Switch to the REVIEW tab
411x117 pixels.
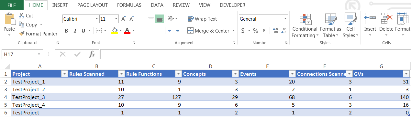pos(181,5)
